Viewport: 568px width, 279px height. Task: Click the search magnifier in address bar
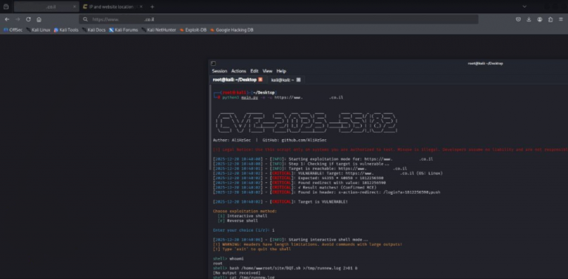[x=86, y=19]
